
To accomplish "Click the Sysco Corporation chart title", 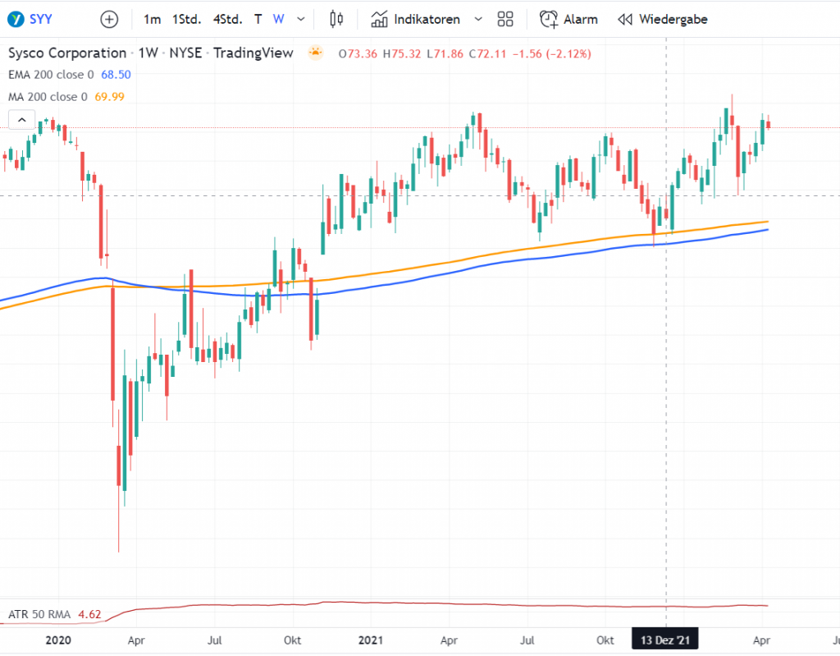I will 67,53.
